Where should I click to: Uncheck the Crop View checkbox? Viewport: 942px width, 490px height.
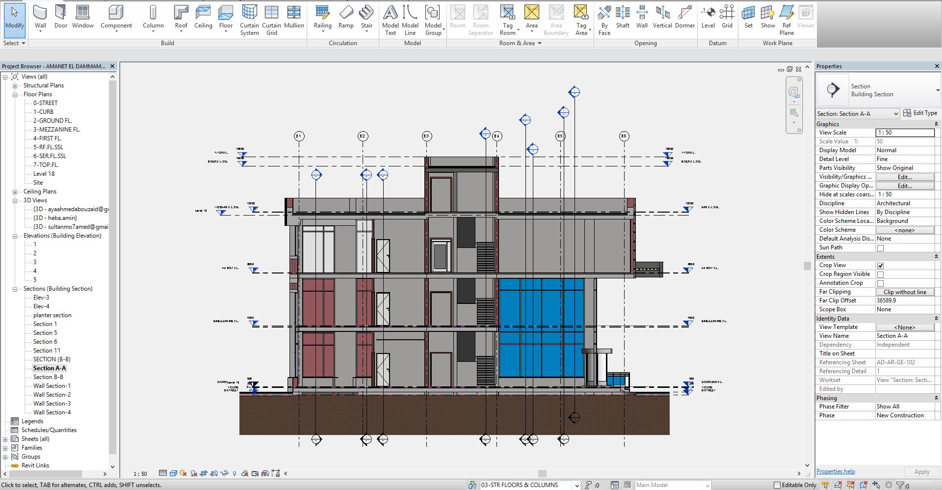coord(880,266)
